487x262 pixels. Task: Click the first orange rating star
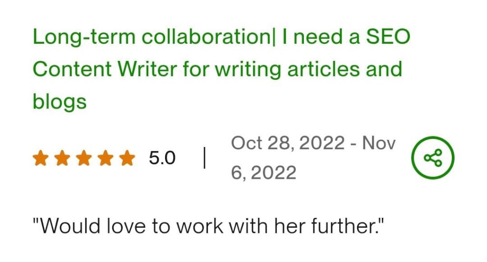(40, 158)
